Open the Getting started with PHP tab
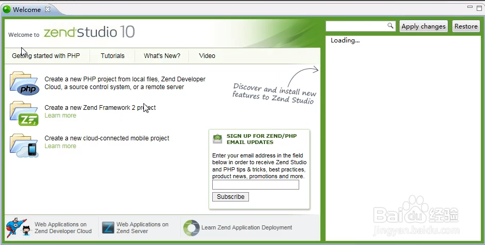The height and width of the screenshot is (245, 485). pos(46,56)
